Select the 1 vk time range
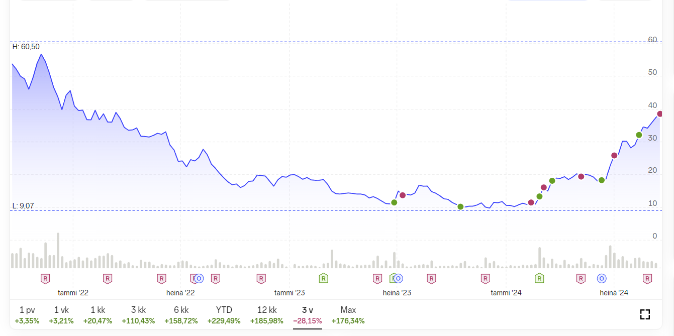This screenshot has height=336, width=674. (x=61, y=315)
